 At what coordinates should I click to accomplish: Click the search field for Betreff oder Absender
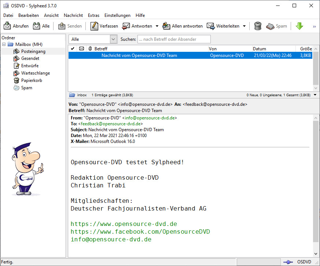coord(174,39)
